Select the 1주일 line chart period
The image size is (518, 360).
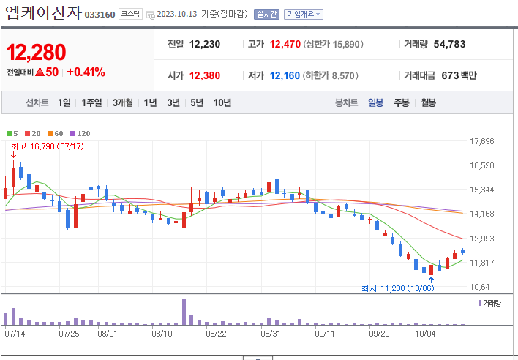point(91,102)
